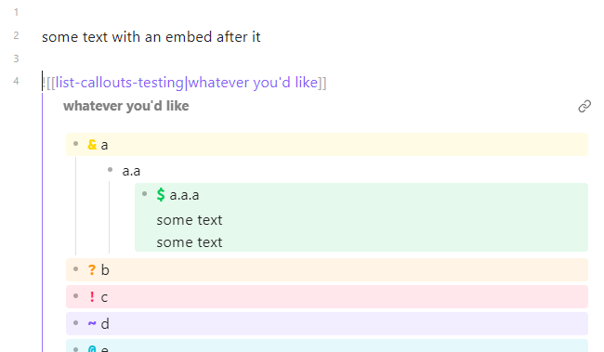The width and height of the screenshot is (604, 352).
Task: Click the purple tilde callout icon
Action: coord(92,323)
